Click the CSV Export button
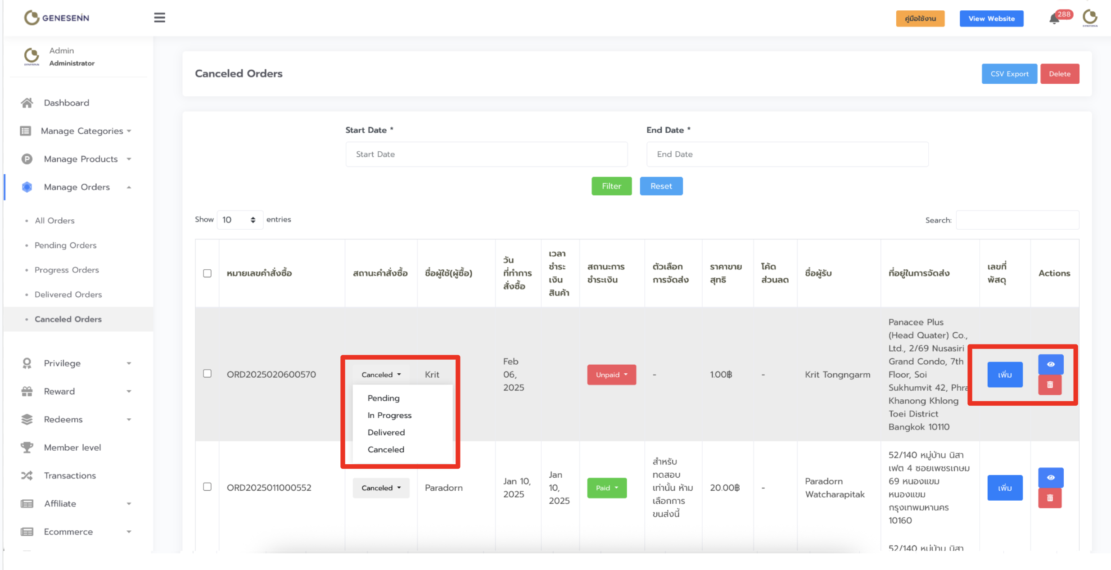This screenshot has height=570, width=1111. [1009, 74]
